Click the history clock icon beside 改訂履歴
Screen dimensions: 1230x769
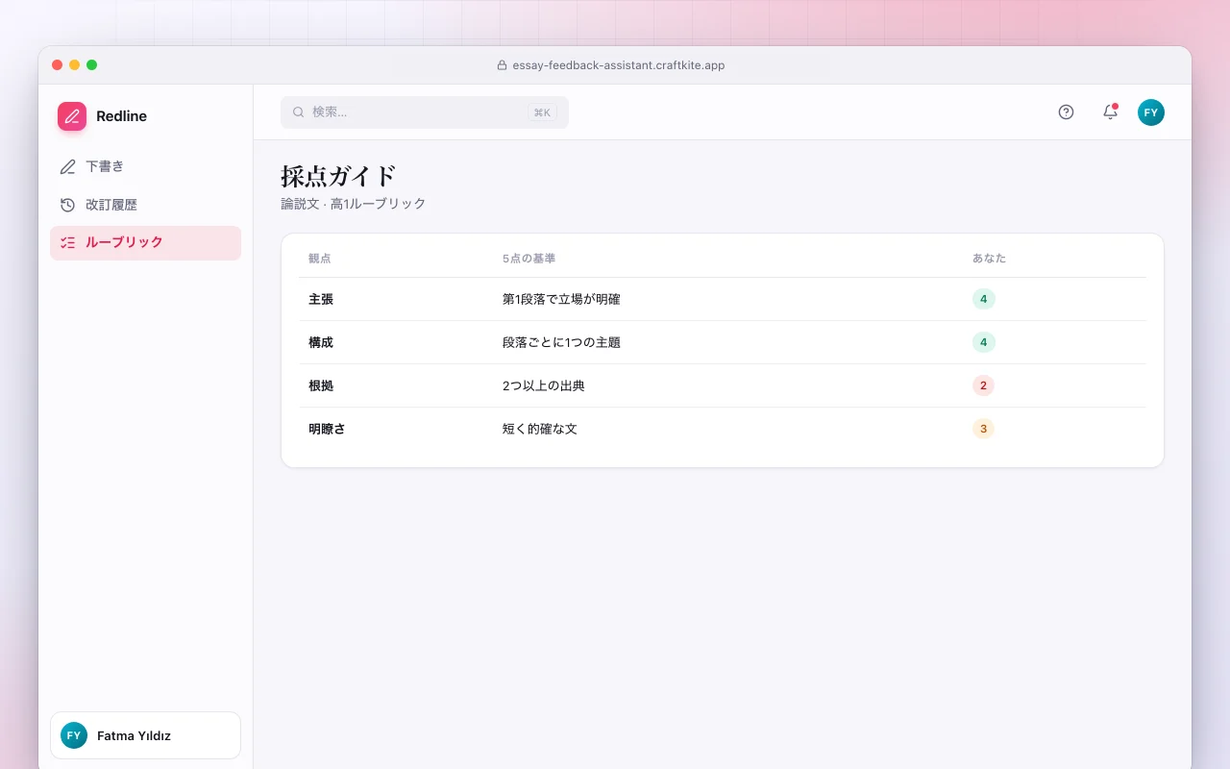pyautogui.click(x=67, y=205)
